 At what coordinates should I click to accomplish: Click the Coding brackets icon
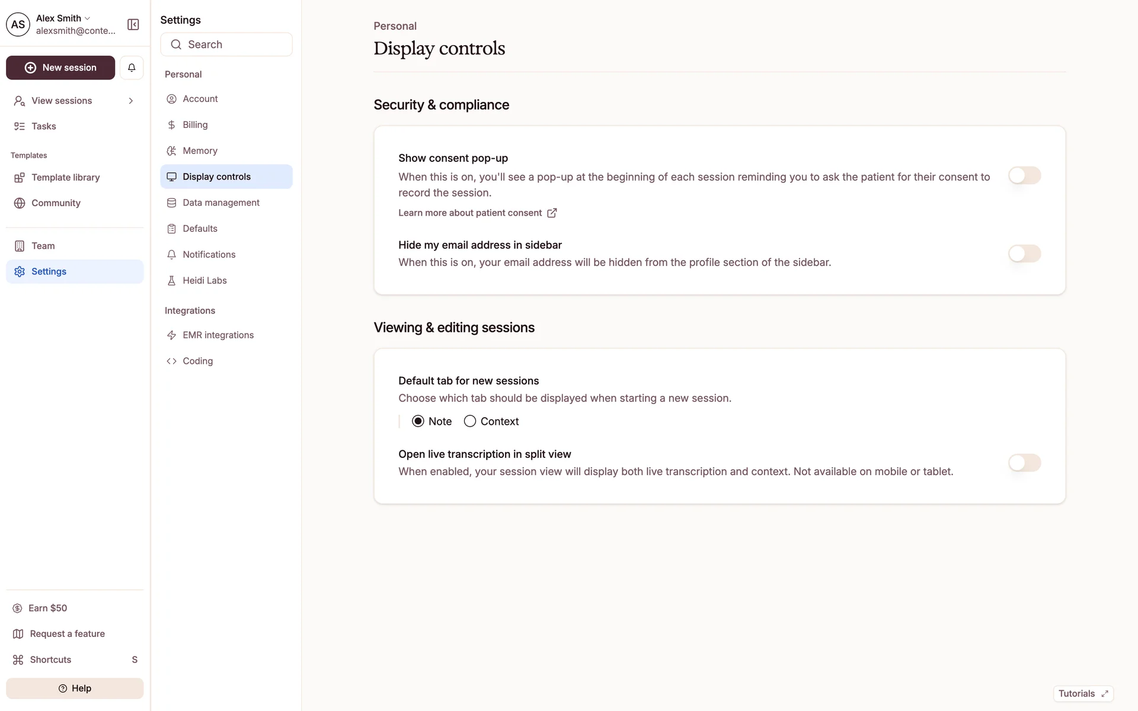171,361
